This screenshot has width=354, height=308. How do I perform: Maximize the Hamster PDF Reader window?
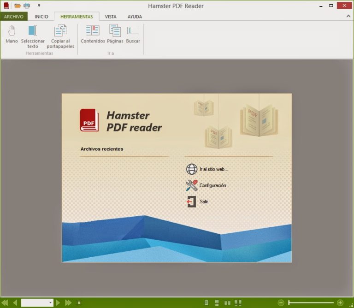(331, 6)
